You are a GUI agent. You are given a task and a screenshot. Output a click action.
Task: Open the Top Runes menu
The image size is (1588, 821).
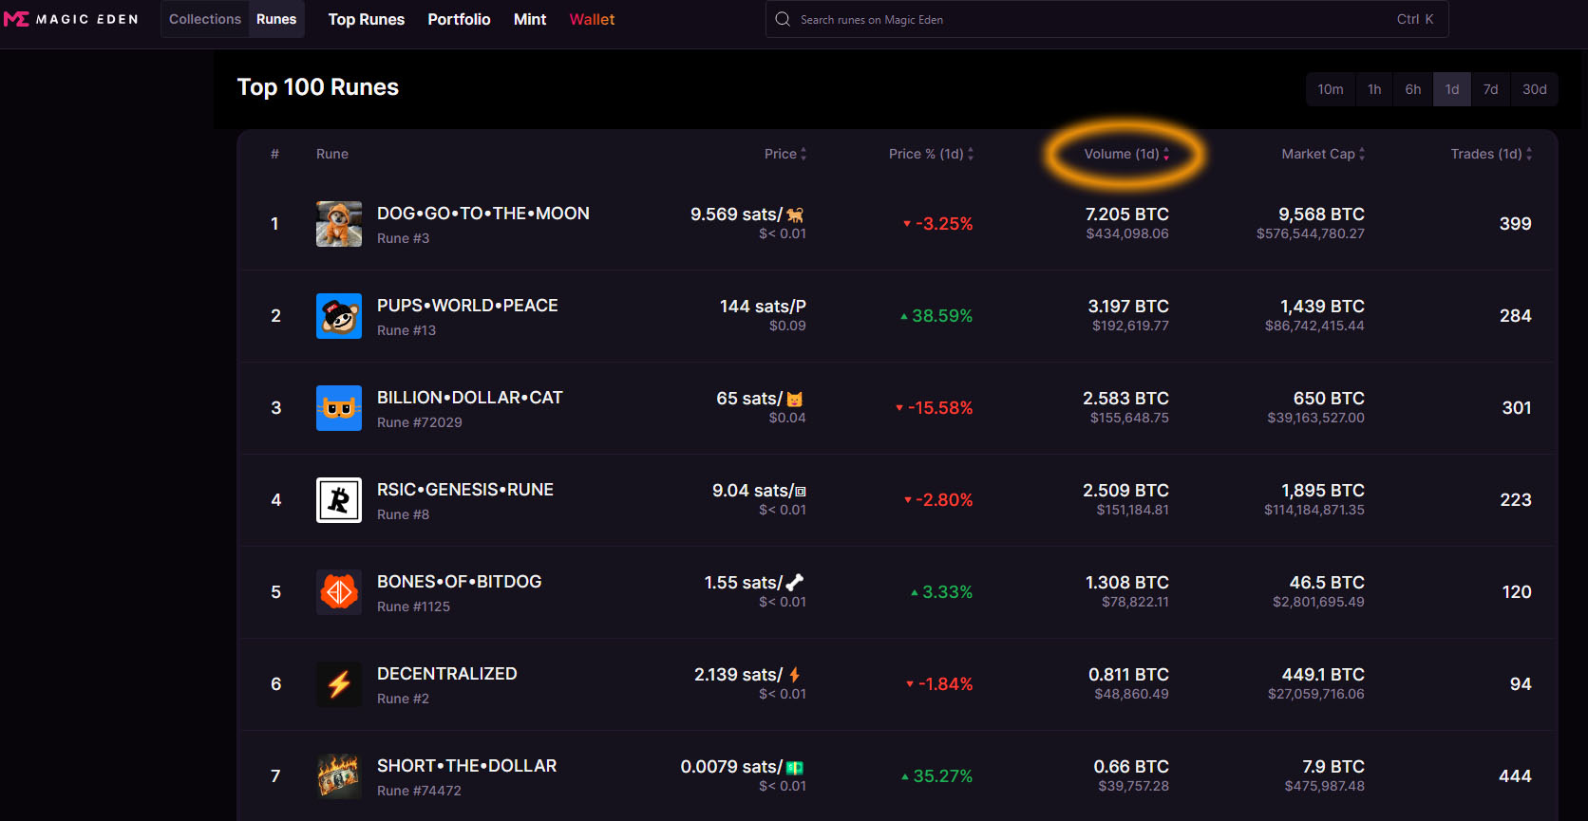click(367, 19)
